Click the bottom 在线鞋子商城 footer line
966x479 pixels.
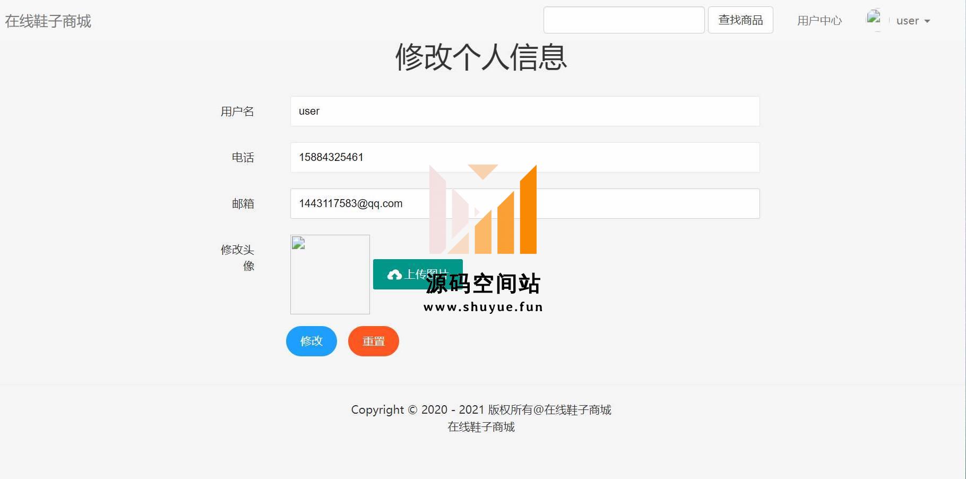481,427
